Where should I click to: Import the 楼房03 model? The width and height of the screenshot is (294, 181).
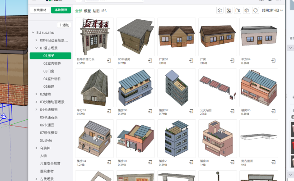click(x=150, y=162)
